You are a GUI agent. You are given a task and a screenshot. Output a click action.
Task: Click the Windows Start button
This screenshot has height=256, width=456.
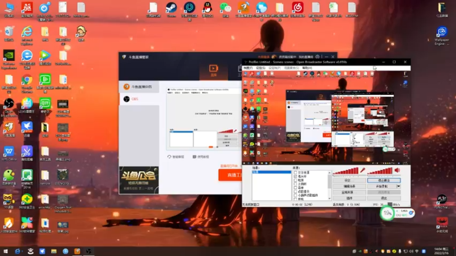[x=5, y=251]
